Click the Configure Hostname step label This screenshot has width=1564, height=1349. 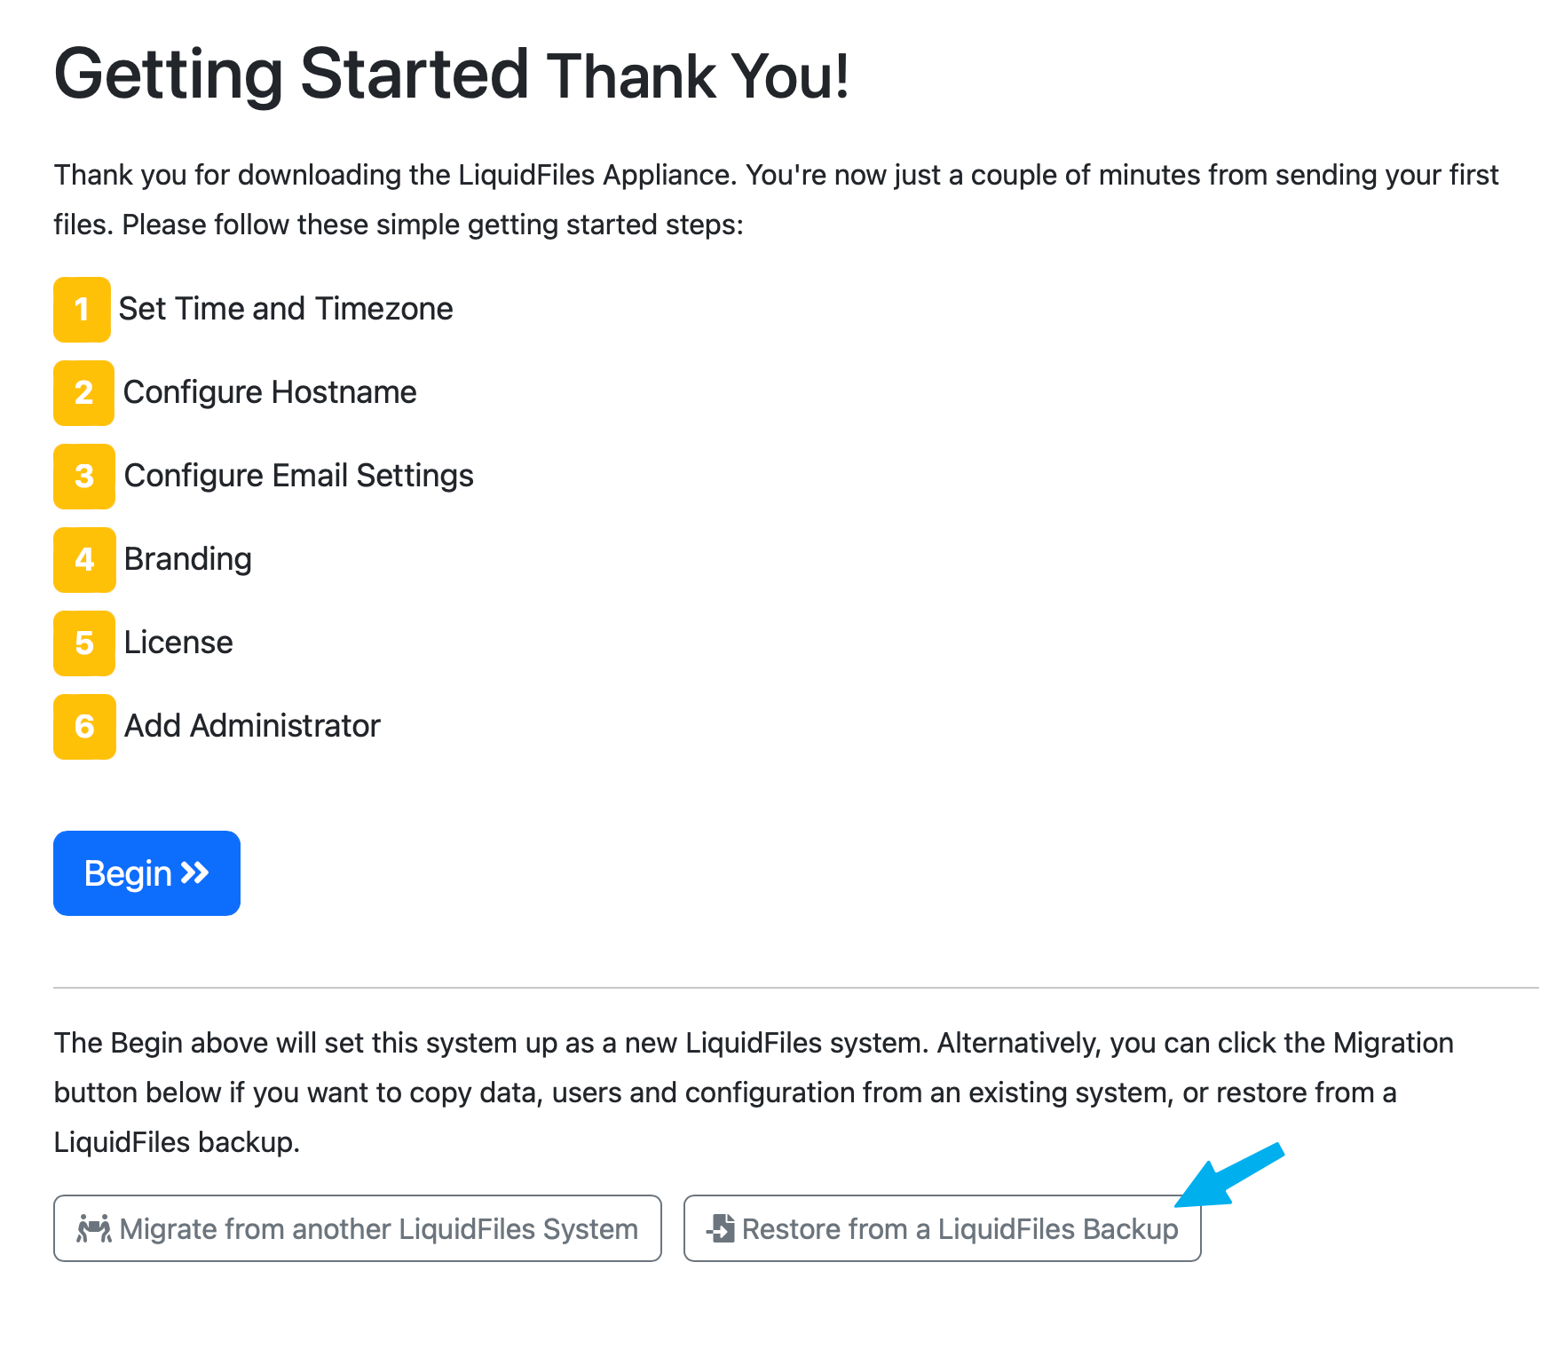(x=269, y=392)
